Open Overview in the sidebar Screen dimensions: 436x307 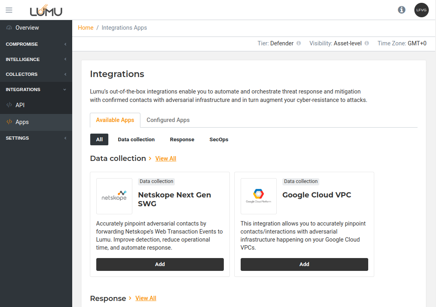(x=27, y=28)
